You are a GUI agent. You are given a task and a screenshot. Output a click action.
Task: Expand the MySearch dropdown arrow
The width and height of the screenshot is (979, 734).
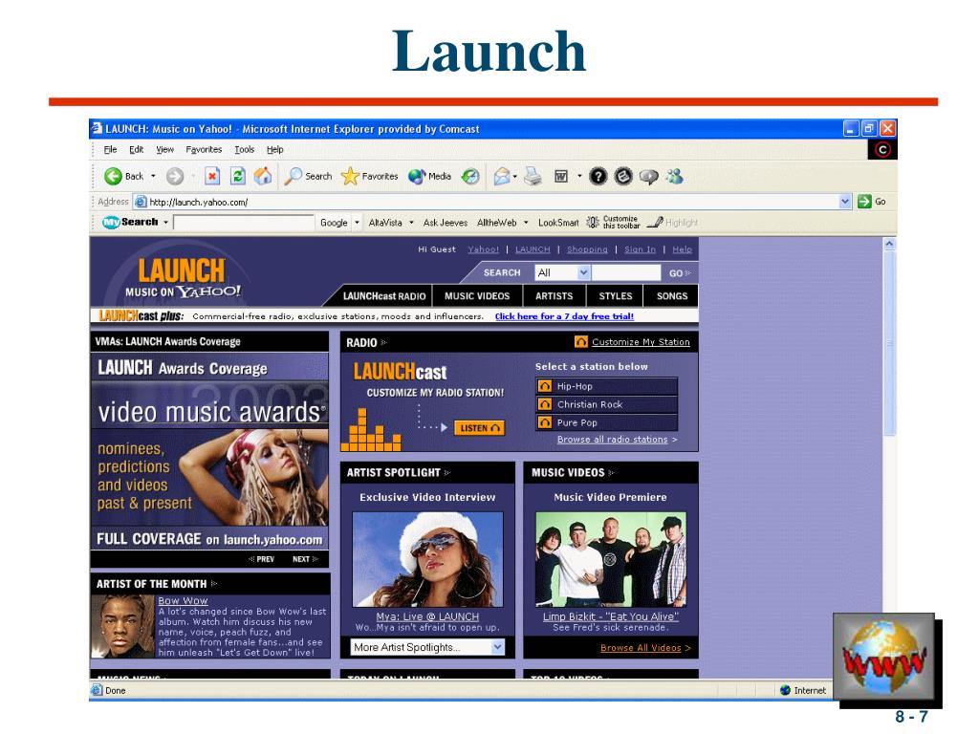[165, 222]
